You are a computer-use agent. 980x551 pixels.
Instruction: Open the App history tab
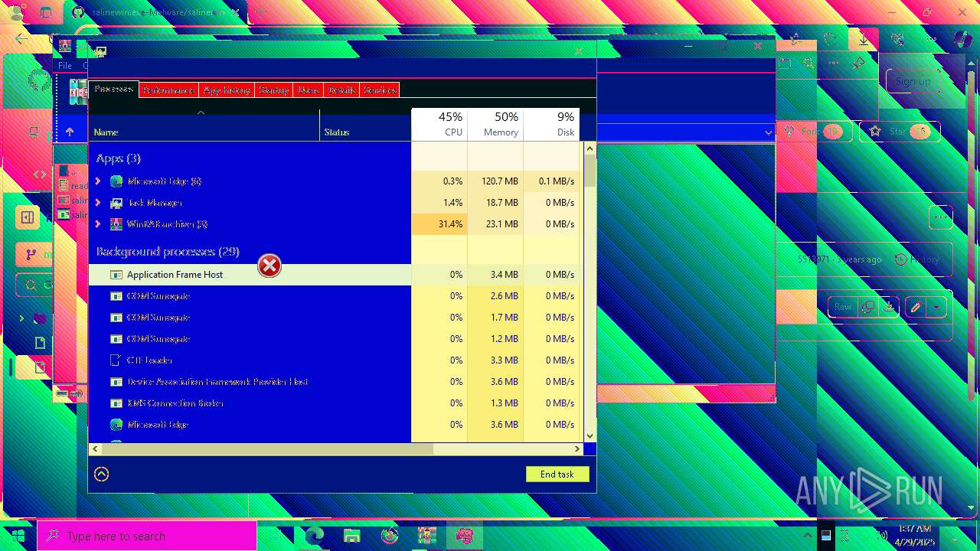pos(227,90)
